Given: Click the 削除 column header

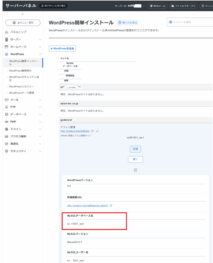Looking at the screenshot, I should point(66,80).
